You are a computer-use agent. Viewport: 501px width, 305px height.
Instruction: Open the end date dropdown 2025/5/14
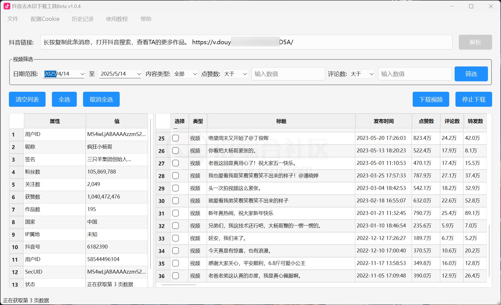tap(139, 74)
